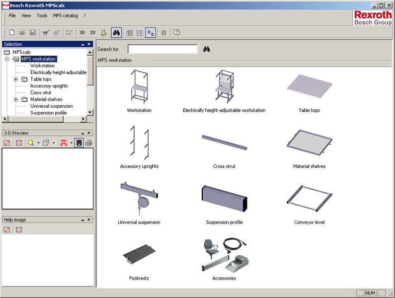Image resolution: width=395 pixels, height=298 pixels.
Task: Click the New document toolbar icon
Action: click(x=12, y=33)
